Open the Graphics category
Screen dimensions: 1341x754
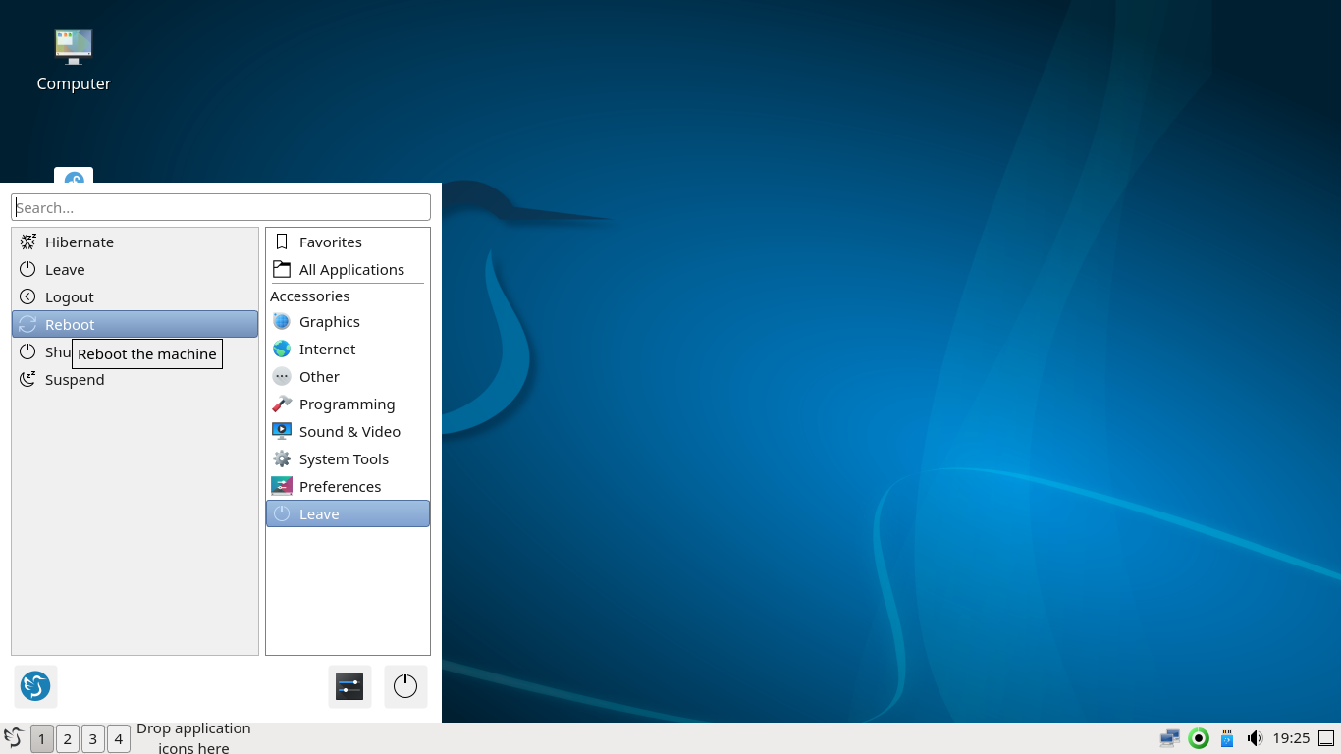[x=348, y=321]
